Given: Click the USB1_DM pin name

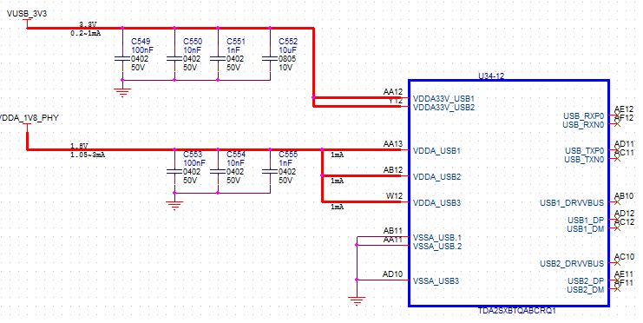Looking at the screenshot, I should [586, 229].
